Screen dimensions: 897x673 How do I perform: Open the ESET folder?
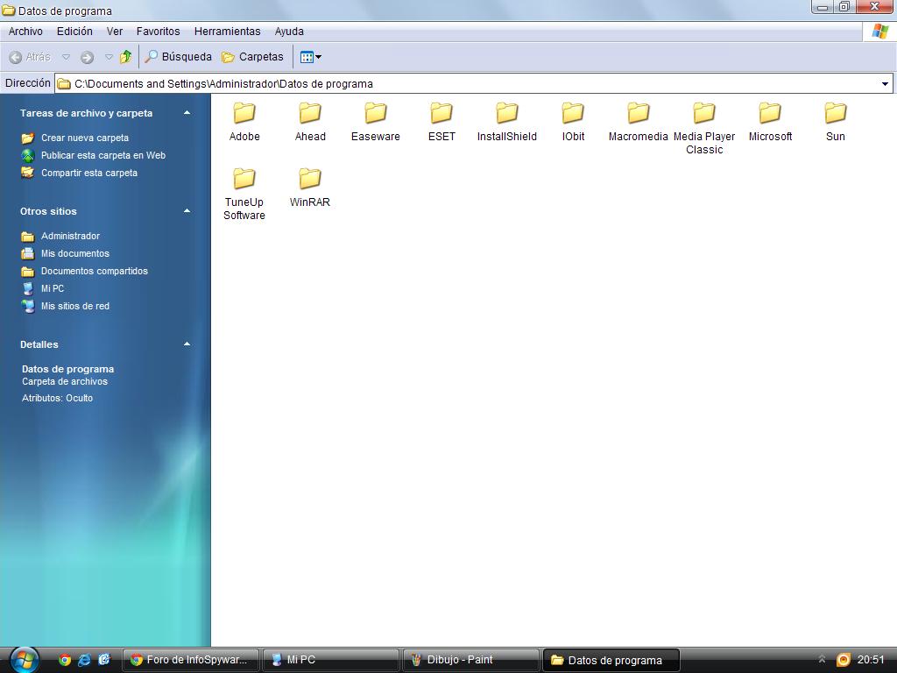[x=441, y=121]
